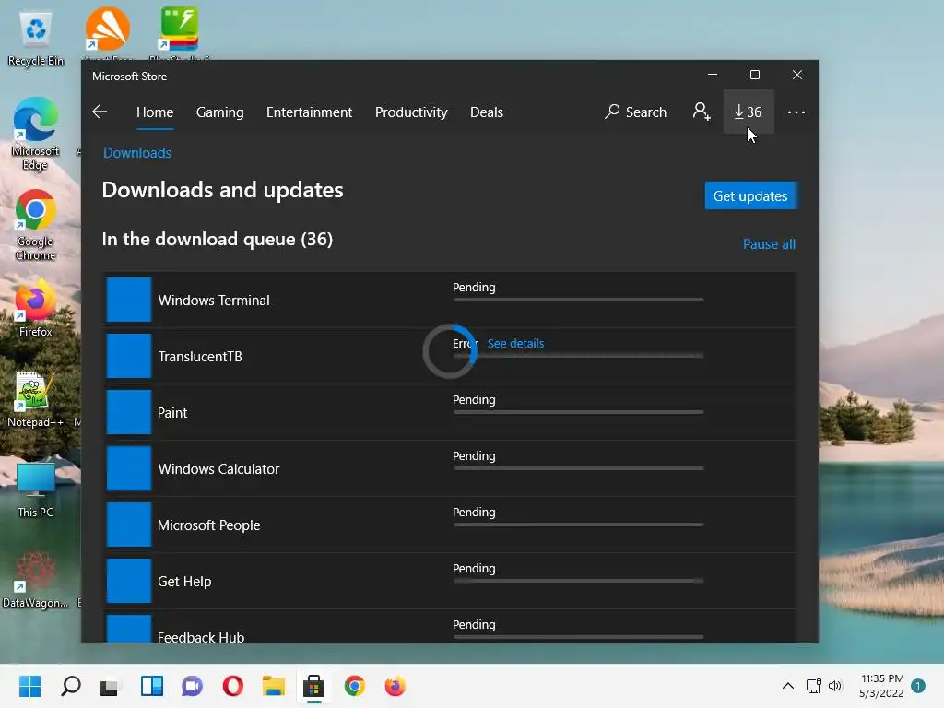Open downloads indicator showing 36
The width and height of the screenshot is (944, 708).
[x=748, y=112]
